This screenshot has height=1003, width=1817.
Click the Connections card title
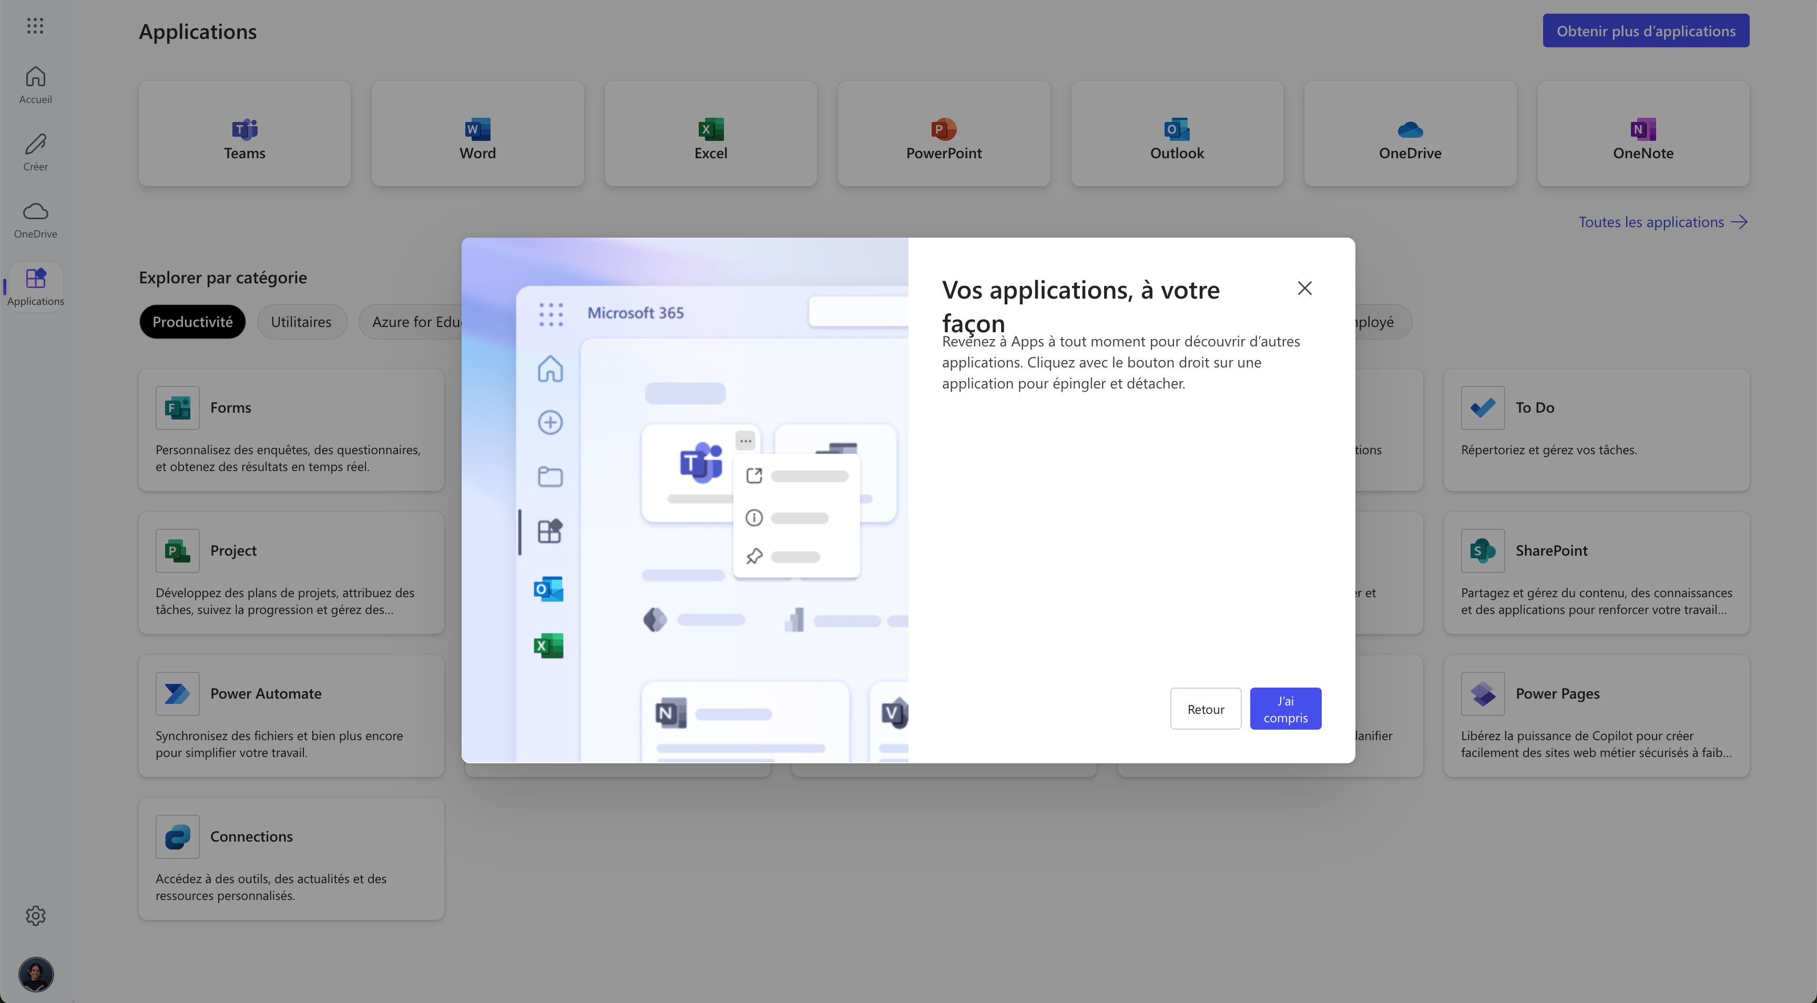[251, 836]
